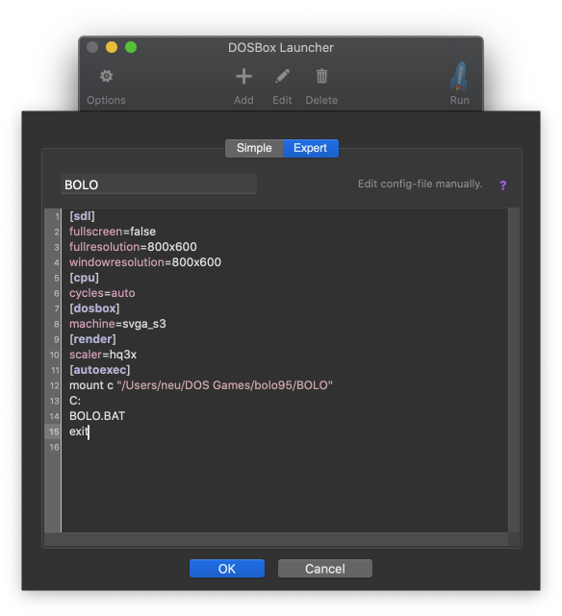Place cursor on fullresolution=800x600 line
The width and height of the screenshot is (562, 616).
tap(133, 247)
